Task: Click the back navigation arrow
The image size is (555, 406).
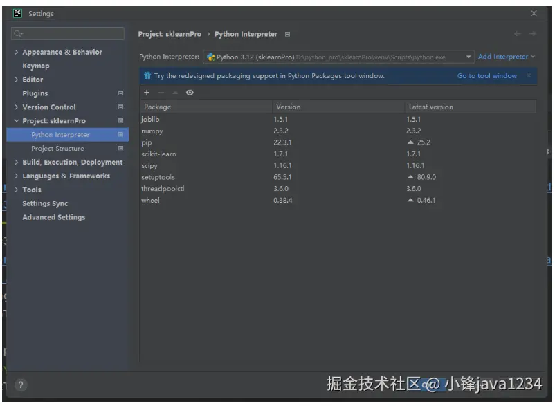Action: 518,34
